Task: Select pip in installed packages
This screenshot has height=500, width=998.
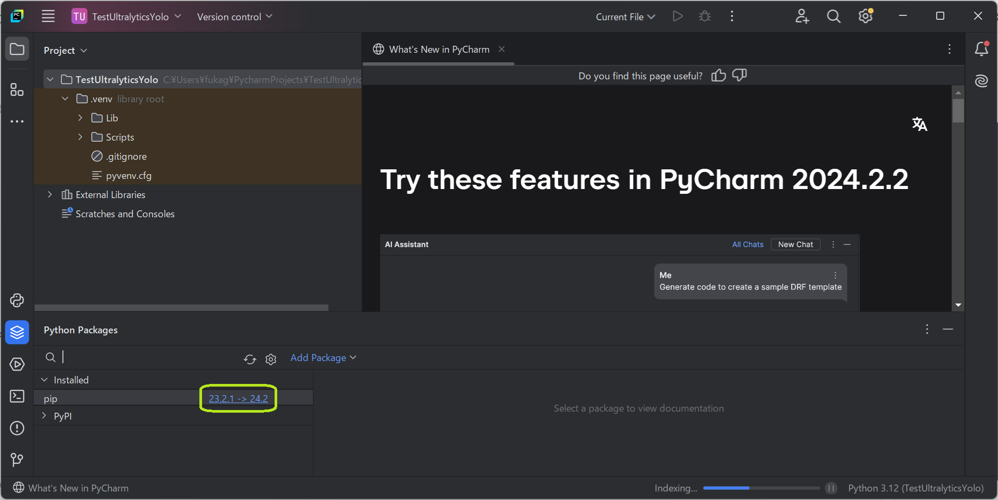Action: click(x=173, y=398)
